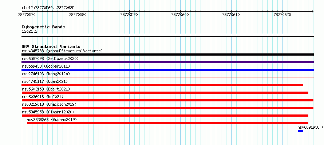The image size is (324, 145).
Task: Click the chr12:78770569..78770625 region label
Action: [x=48, y=8]
